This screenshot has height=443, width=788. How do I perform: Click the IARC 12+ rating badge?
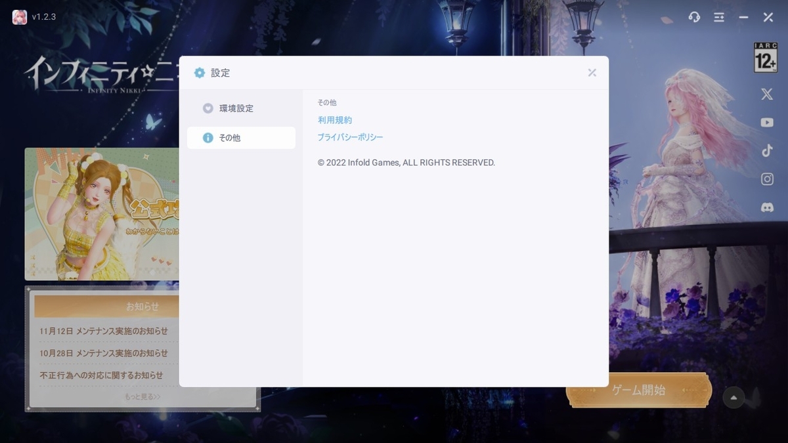pyautogui.click(x=766, y=58)
